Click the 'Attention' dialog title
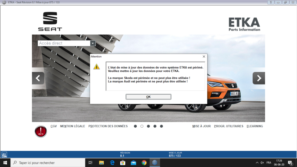Viewport: 297px width, 167px height. [x=96, y=56]
